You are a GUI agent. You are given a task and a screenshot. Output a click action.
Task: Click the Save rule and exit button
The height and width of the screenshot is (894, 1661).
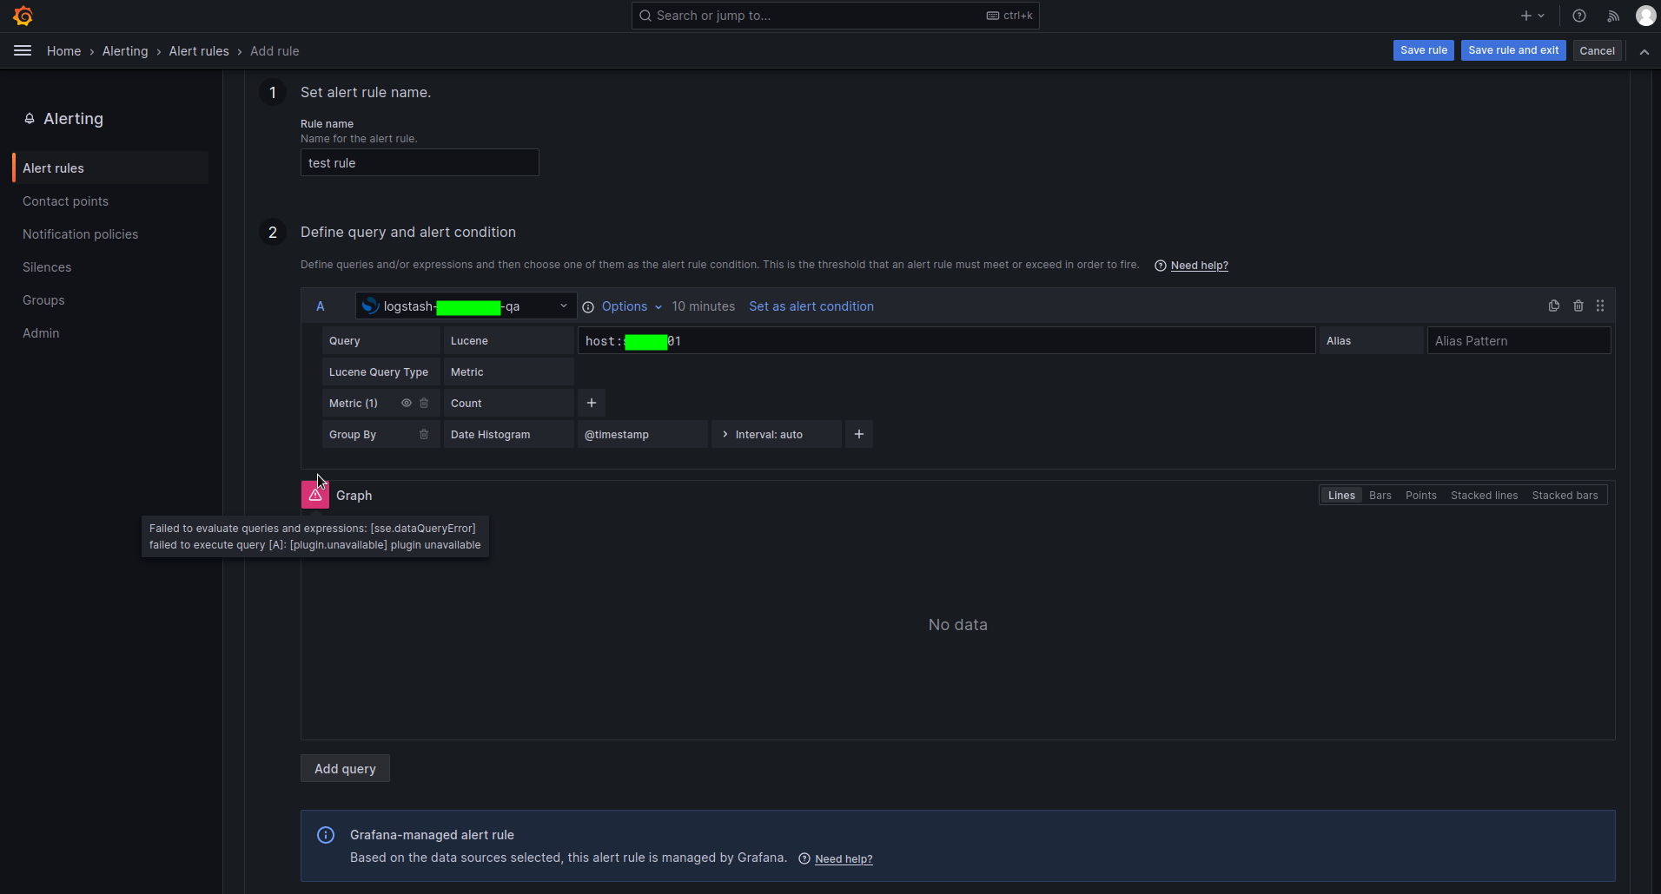coord(1512,49)
